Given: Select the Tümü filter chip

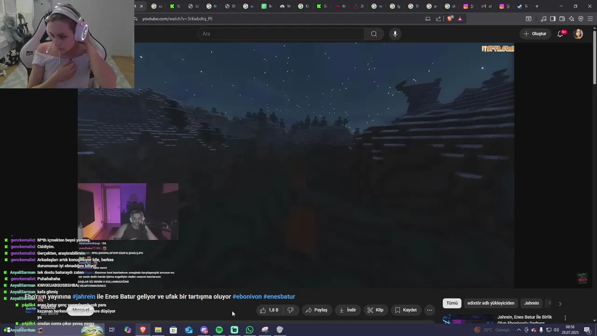Looking at the screenshot, I should [x=452, y=303].
